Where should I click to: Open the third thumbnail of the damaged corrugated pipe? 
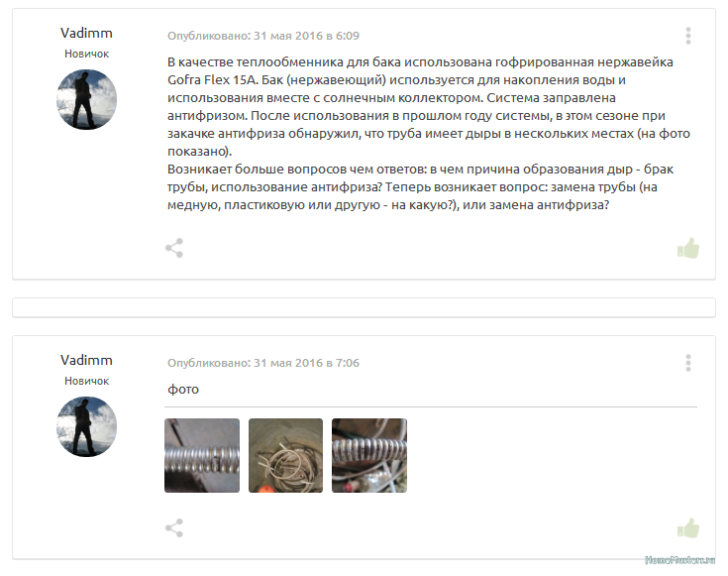(x=369, y=455)
